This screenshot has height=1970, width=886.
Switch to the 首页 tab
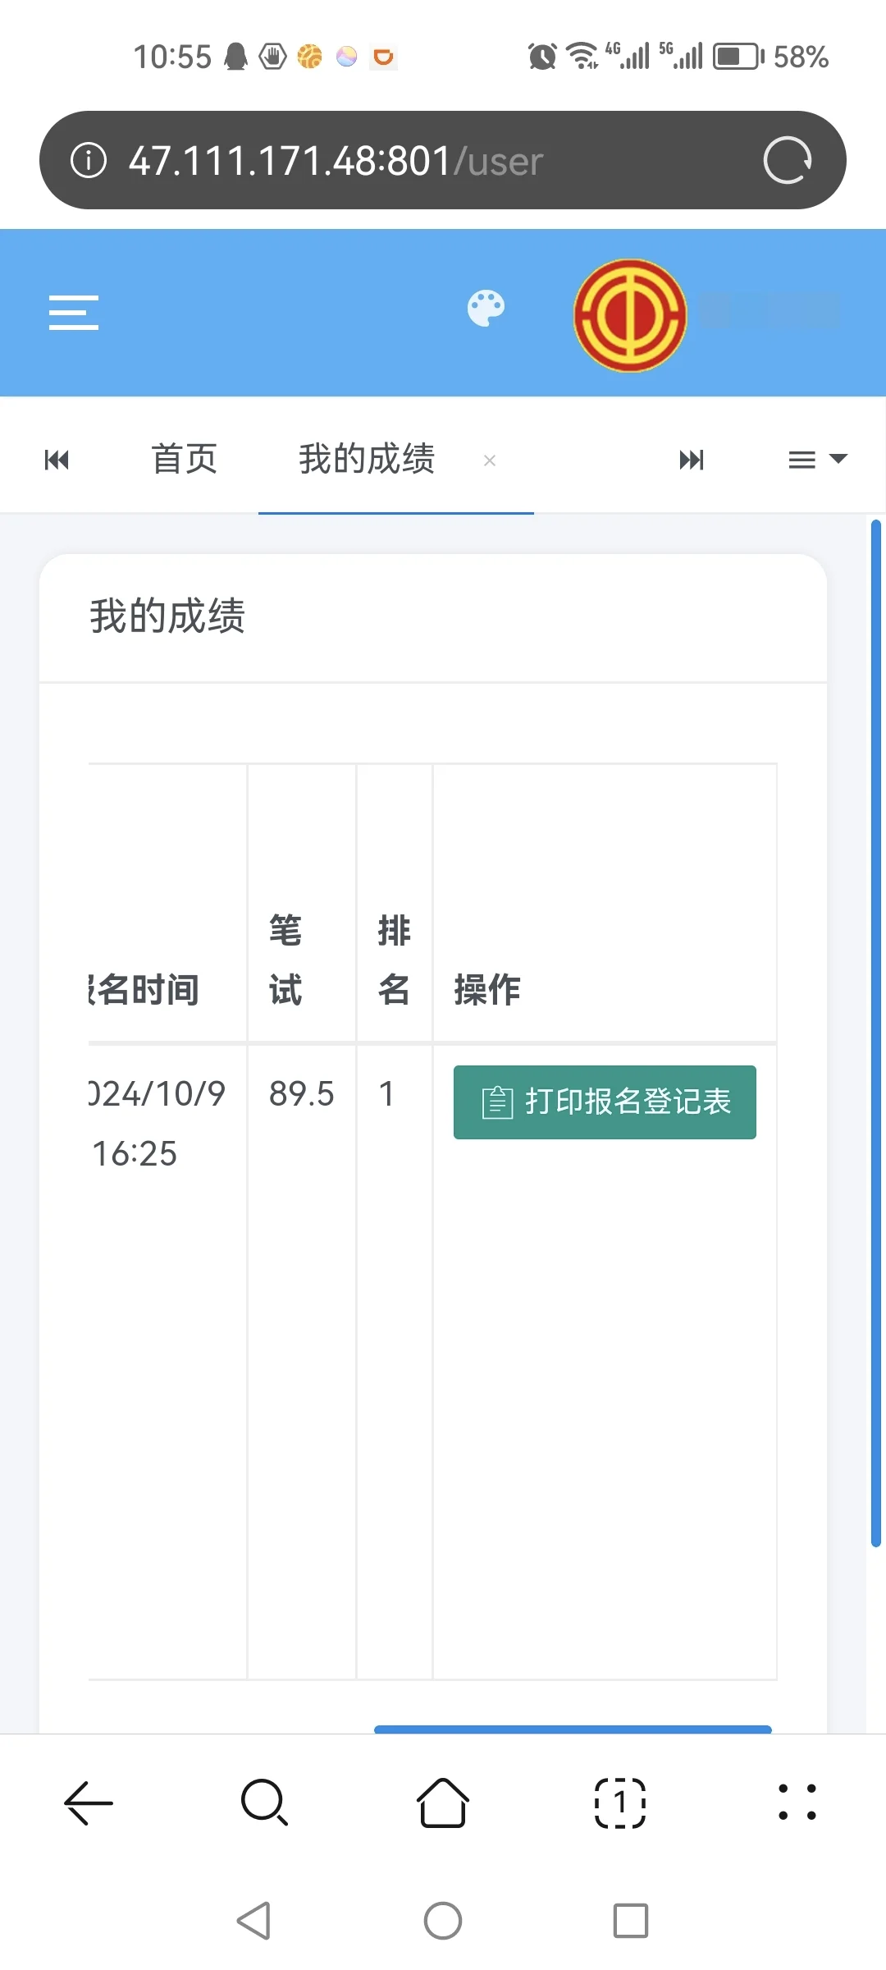click(185, 459)
